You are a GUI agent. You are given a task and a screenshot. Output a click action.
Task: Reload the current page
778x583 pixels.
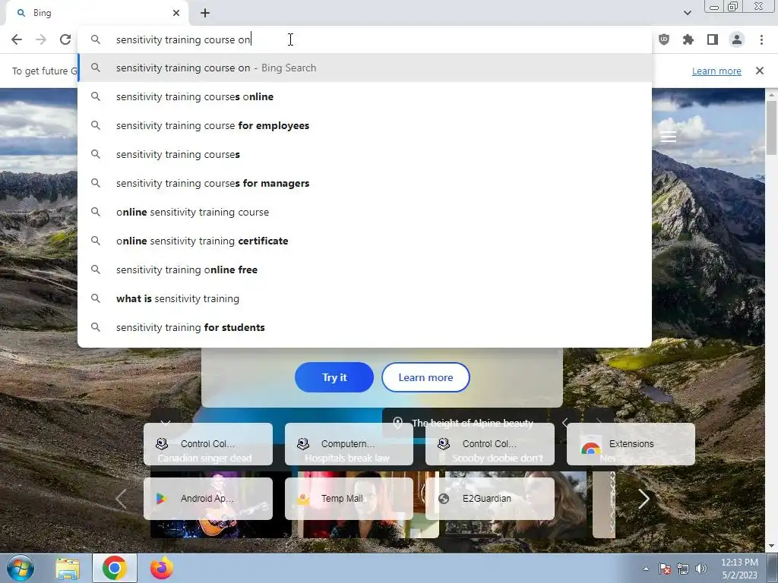65,39
